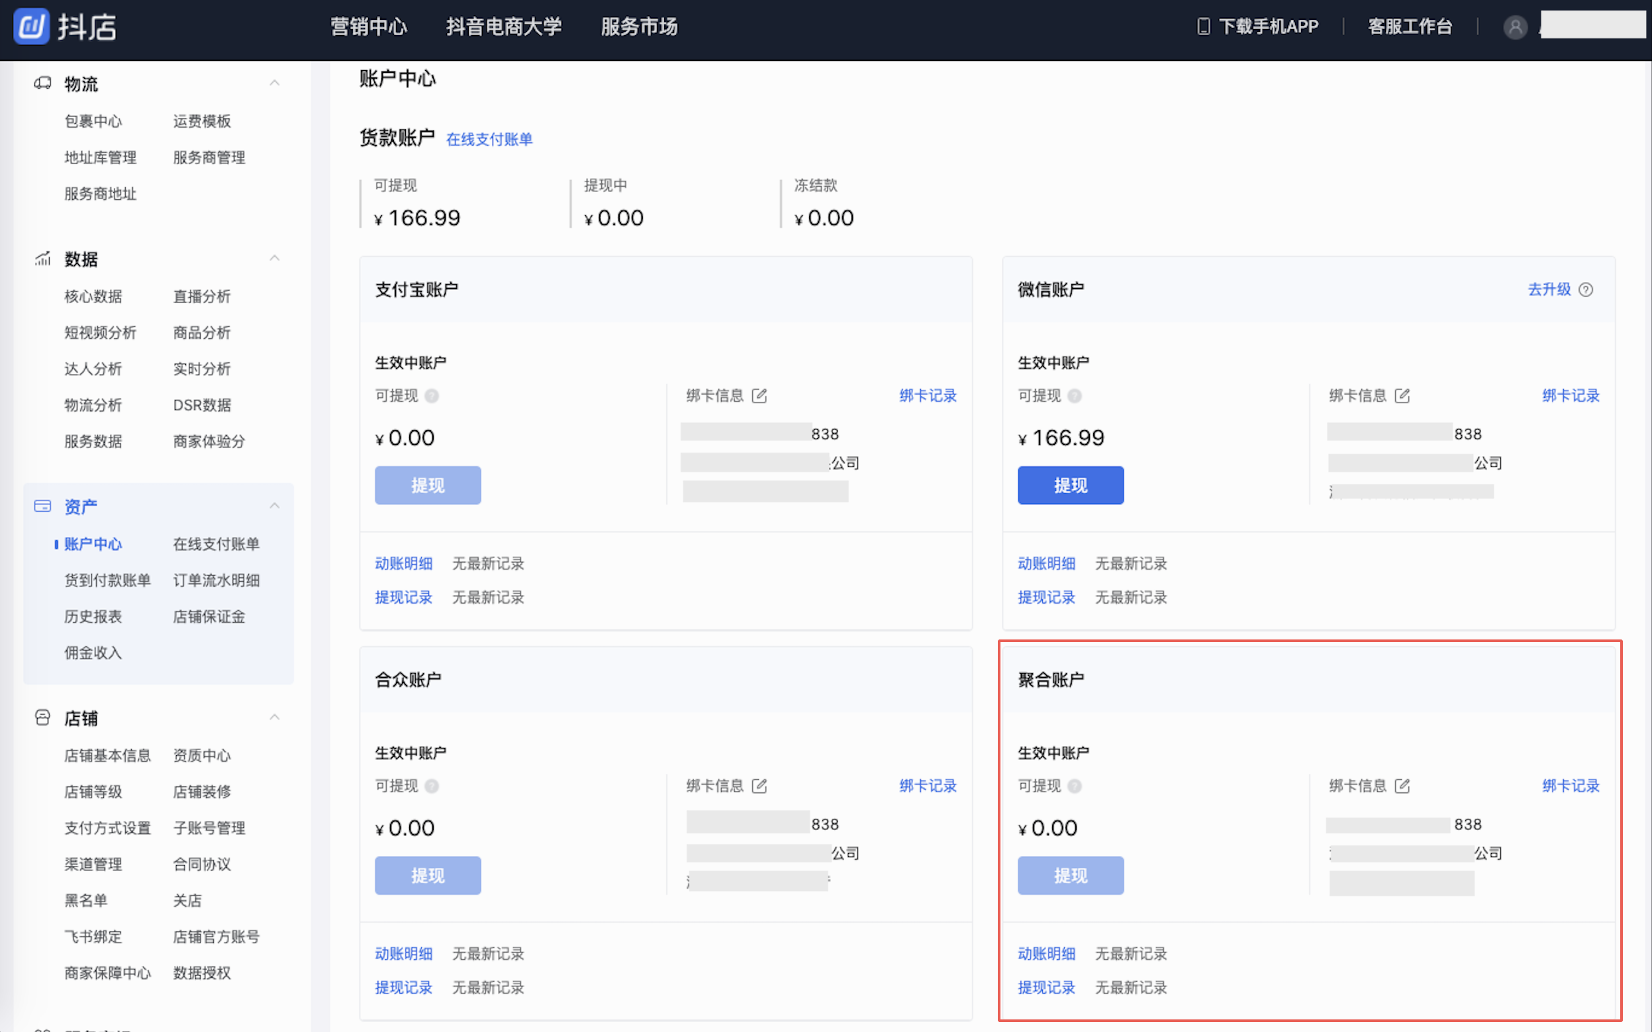
Task: Open the user avatar icon
Action: click(x=1515, y=27)
